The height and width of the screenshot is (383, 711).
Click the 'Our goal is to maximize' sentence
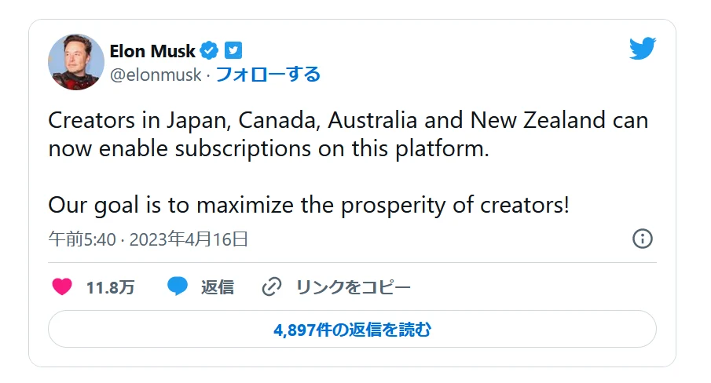(308, 205)
